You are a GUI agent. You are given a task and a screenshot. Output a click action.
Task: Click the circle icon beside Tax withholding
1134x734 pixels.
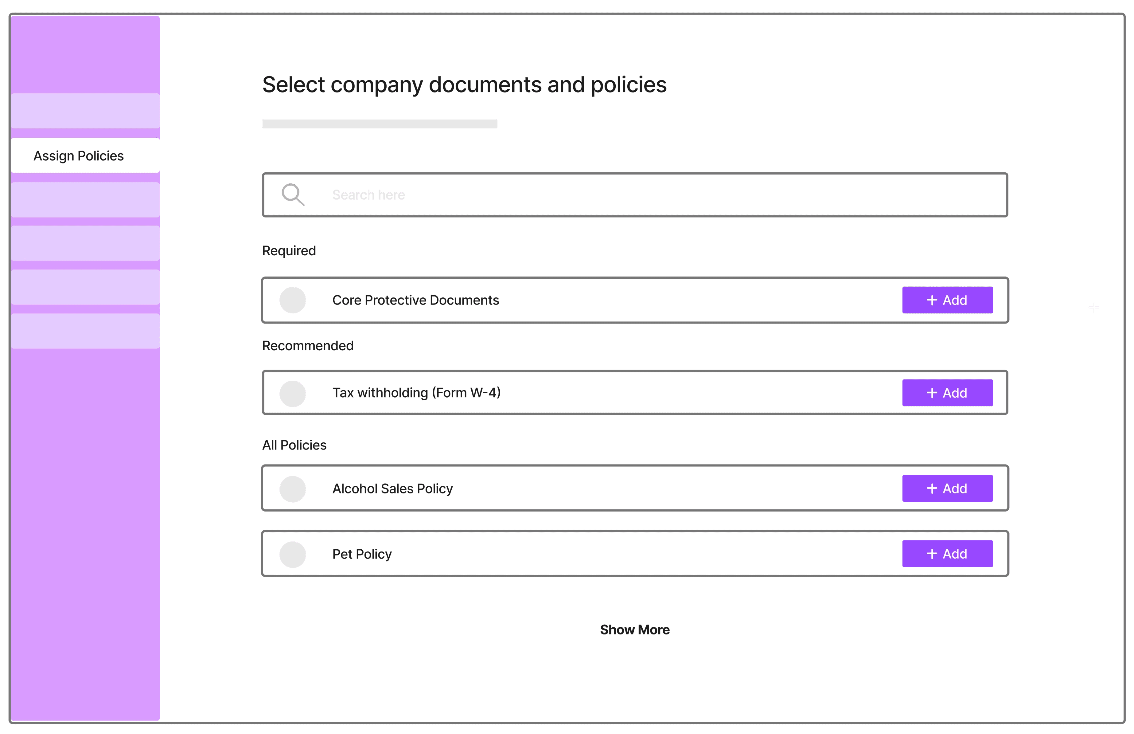pyautogui.click(x=292, y=393)
